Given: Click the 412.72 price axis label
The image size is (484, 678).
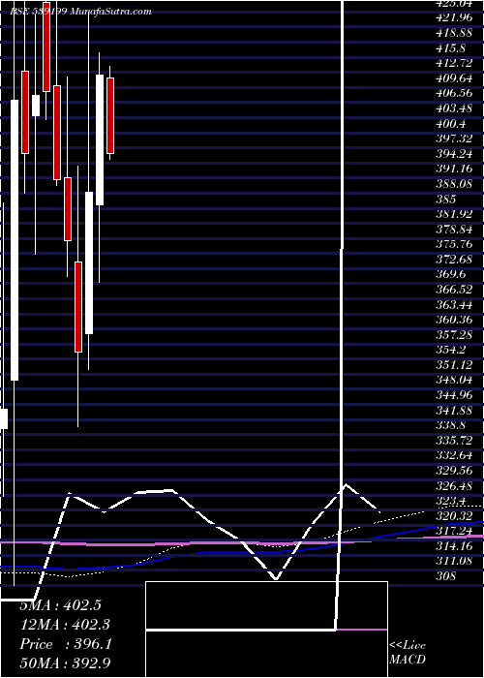Looking at the screenshot, I should pyautogui.click(x=453, y=64).
